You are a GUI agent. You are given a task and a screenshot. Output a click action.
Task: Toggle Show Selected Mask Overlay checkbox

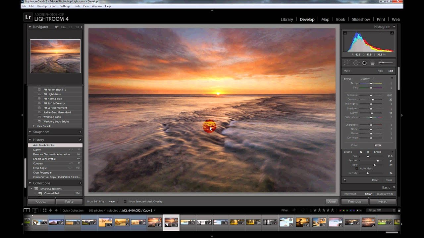[125, 201]
